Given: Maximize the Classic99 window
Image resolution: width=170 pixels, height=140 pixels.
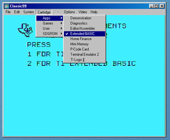Looking at the screenshot, I should click(x=157, y=6).
